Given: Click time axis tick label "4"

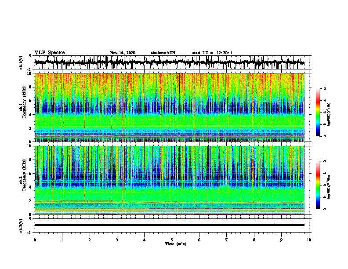Looking at the screenshot, I should click(x=145, y=240).
